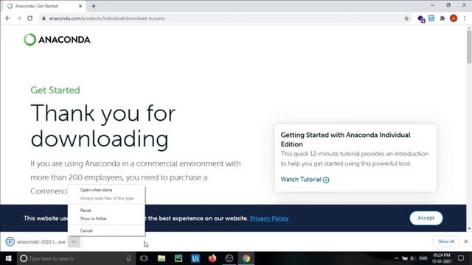Image resolution: width=472 pixels, height=265 pixels.
Task: Click the browser back arrow
Action: pos(8,18)
